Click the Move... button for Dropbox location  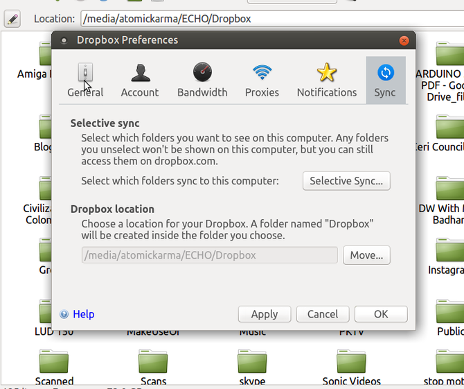[x=366, y=255]
